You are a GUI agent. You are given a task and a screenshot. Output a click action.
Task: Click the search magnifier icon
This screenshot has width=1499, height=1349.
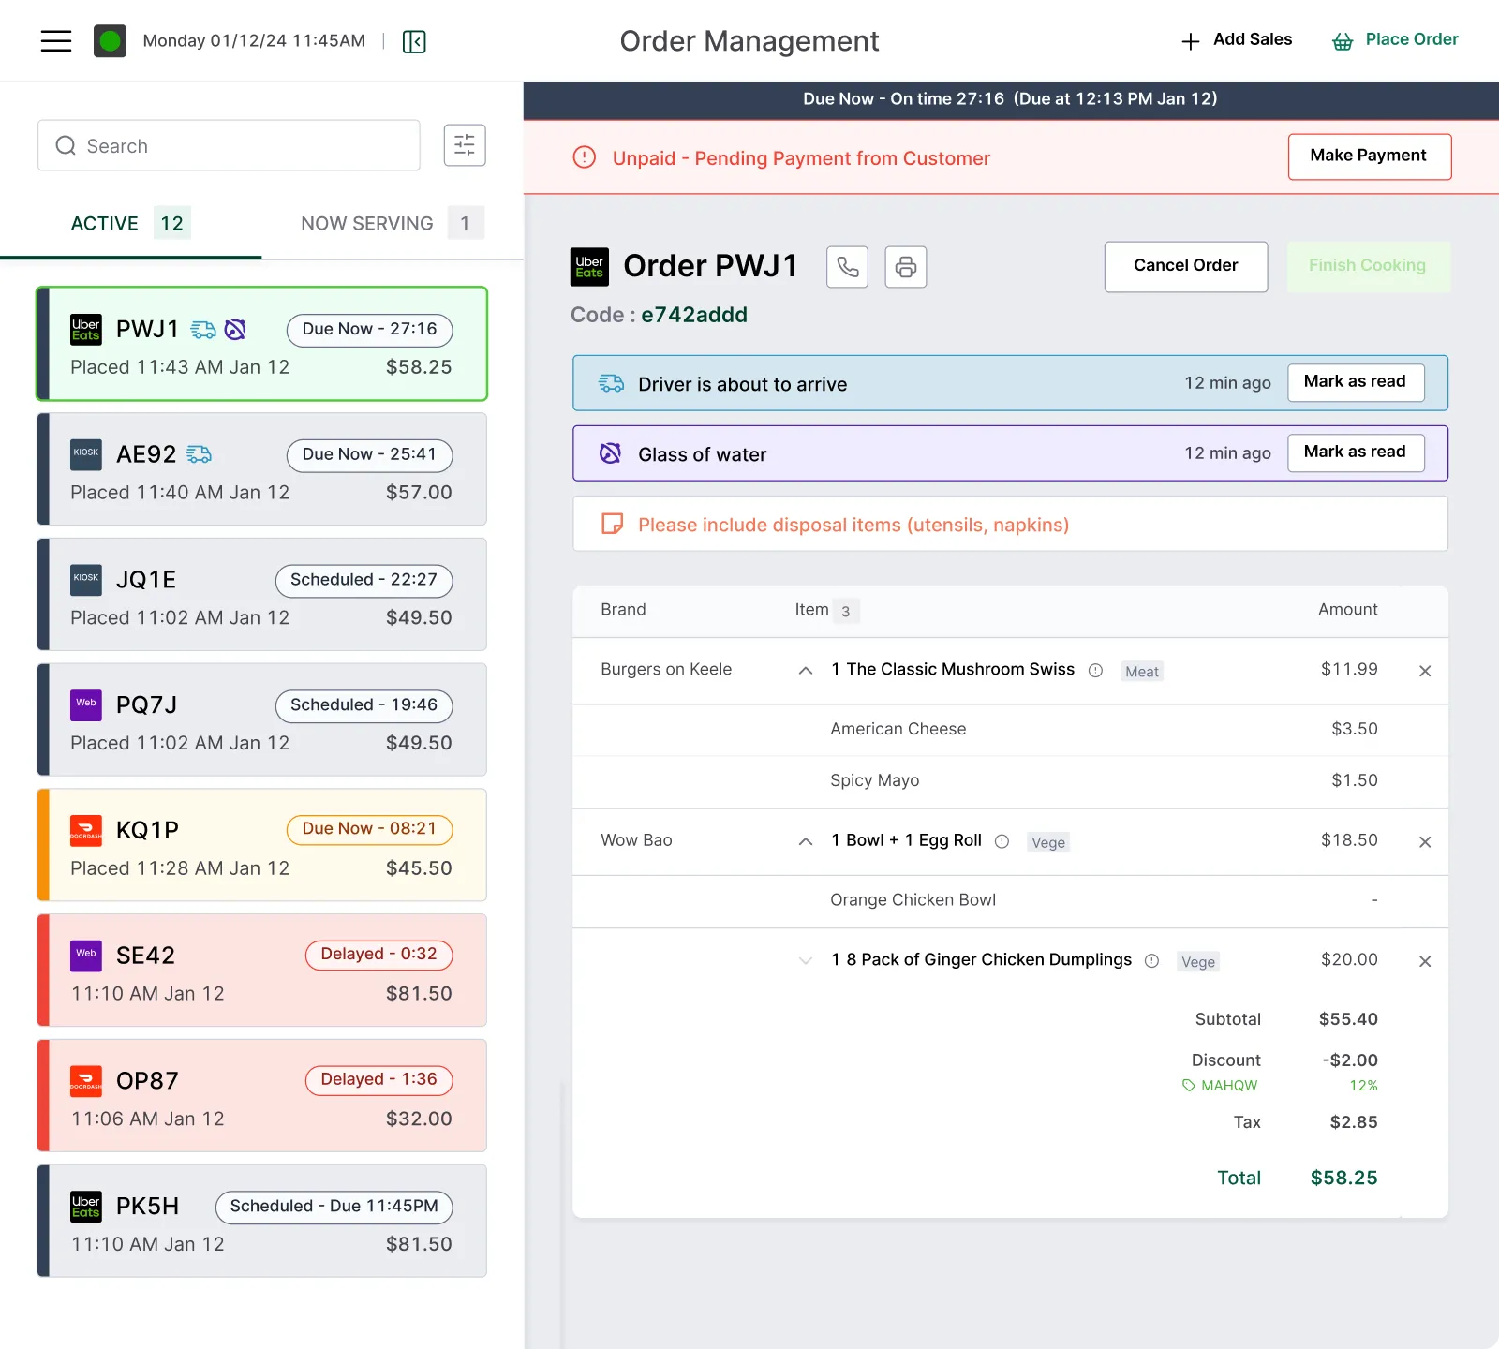pos(66,145)
